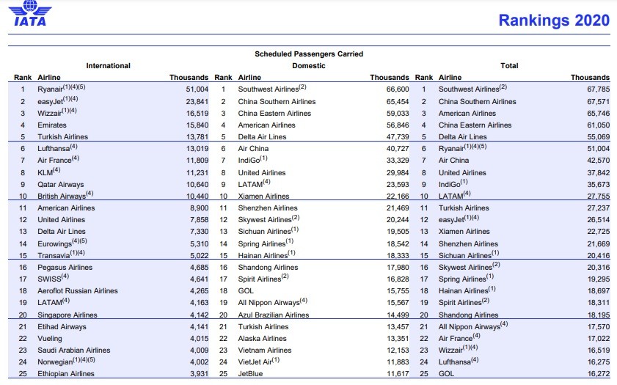Select Qatar Airways row entry
617x385 pixels.
coord(60,184)
